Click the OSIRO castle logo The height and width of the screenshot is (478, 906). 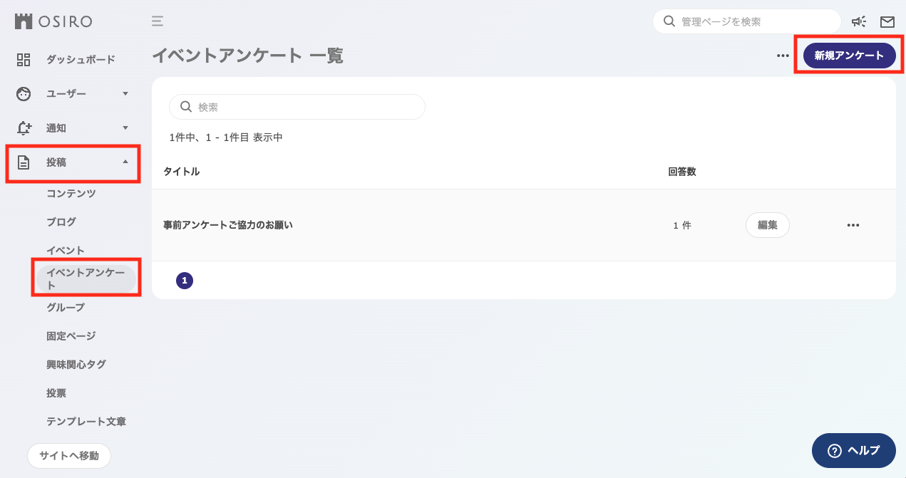[x=24, y=21]
